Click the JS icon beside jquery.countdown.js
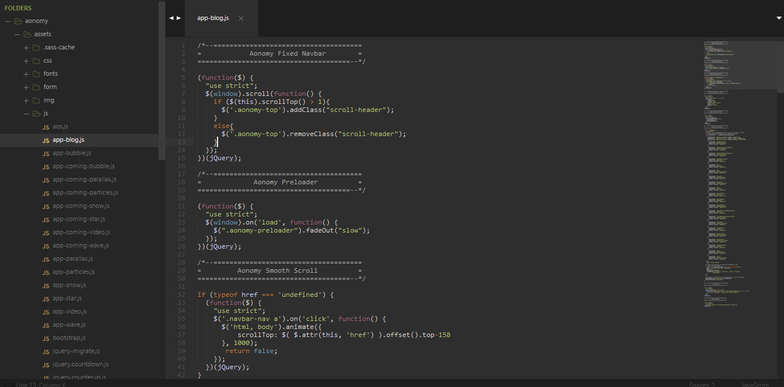This screenshot has width=784, height=387. pyautogui.click(x=45, y=365)
